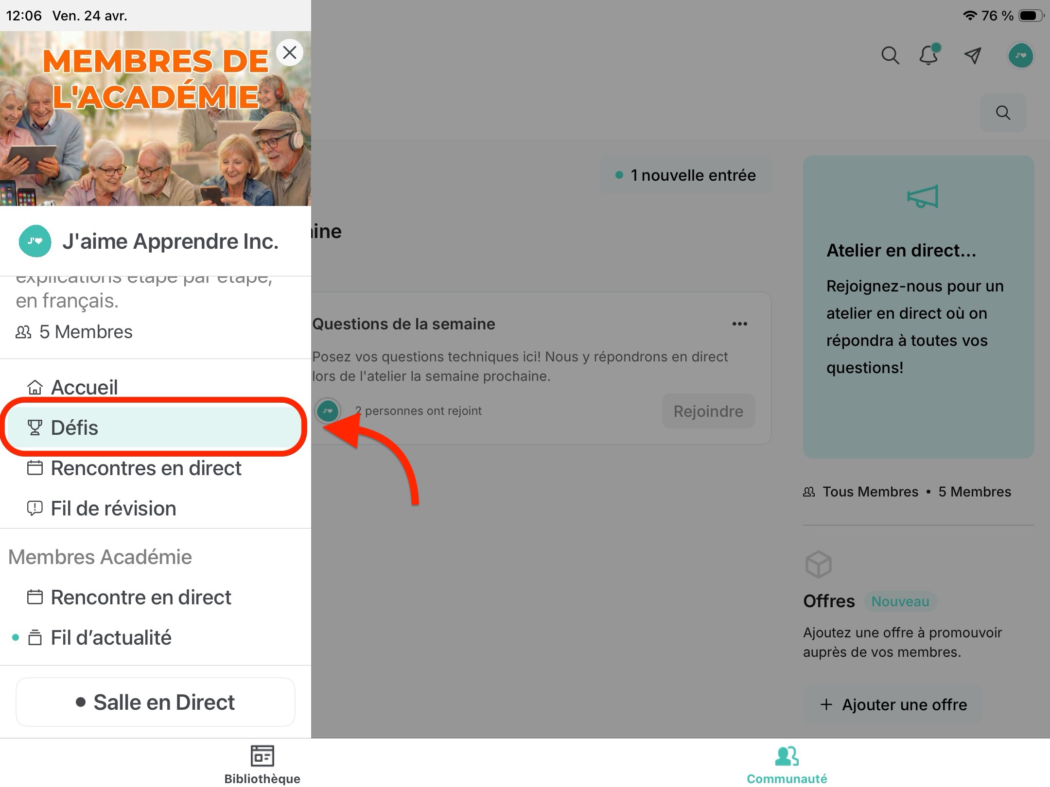Screen dimensions: 1050x787
Task: Tap the Salle en Direct button
Action: click(x=156, y=702)
